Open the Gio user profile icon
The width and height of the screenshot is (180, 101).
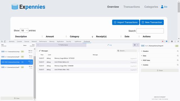tap(162, 7)
